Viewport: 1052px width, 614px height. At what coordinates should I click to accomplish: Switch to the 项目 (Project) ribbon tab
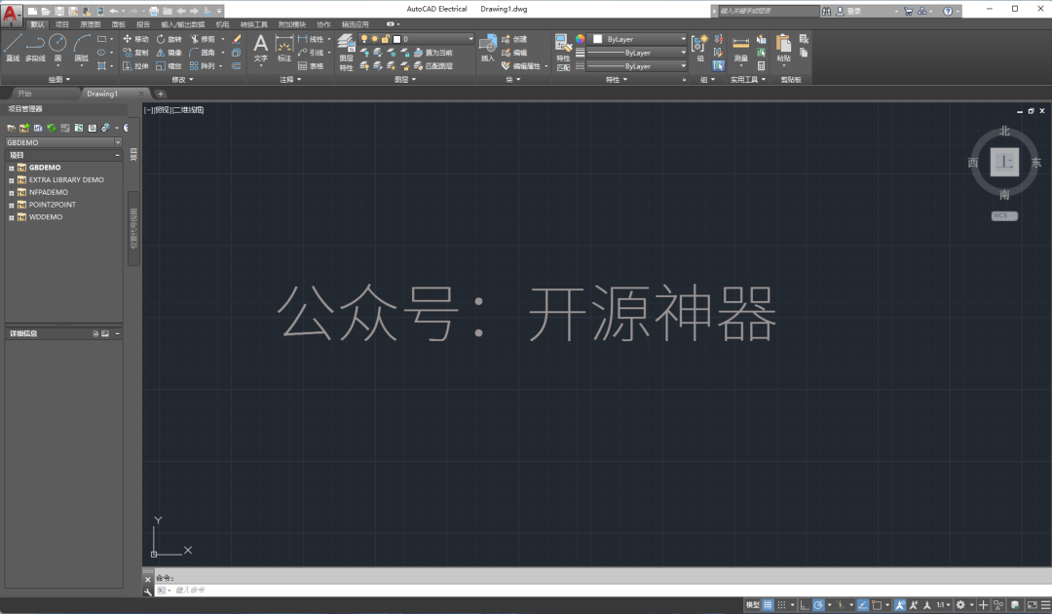point(62,24)
